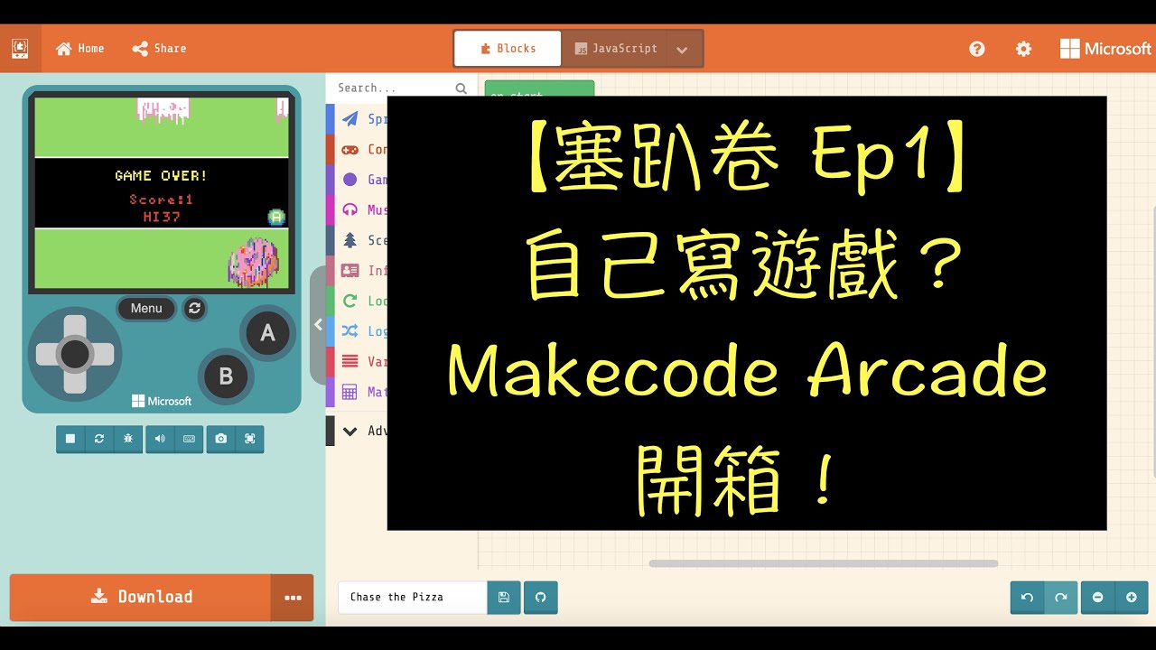The width and height of the screenshot is (1156, 650).
Task: Open the Controller category gamepad icon
Action: 350,150
